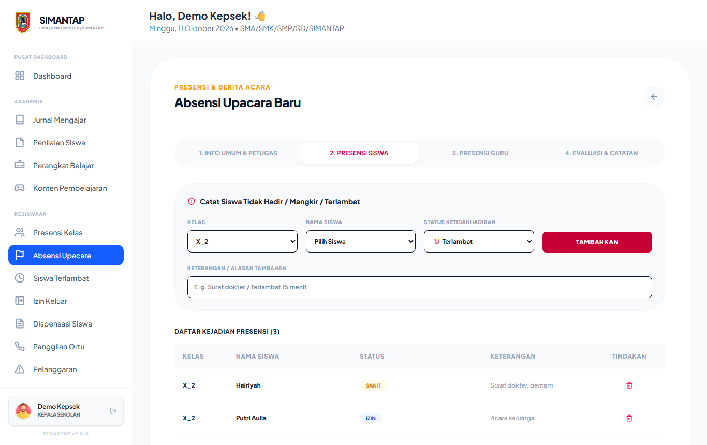
Task: Delete Hairiyah's attendance entry
Action: point(629,385)
